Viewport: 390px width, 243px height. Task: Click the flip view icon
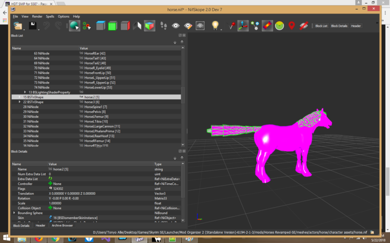point(137,25)
